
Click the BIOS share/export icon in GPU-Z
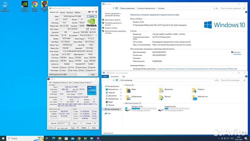(87, 29)
